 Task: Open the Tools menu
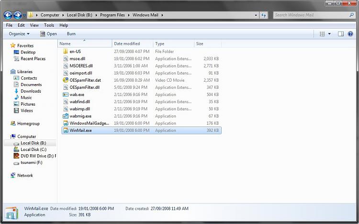(49, 25)
